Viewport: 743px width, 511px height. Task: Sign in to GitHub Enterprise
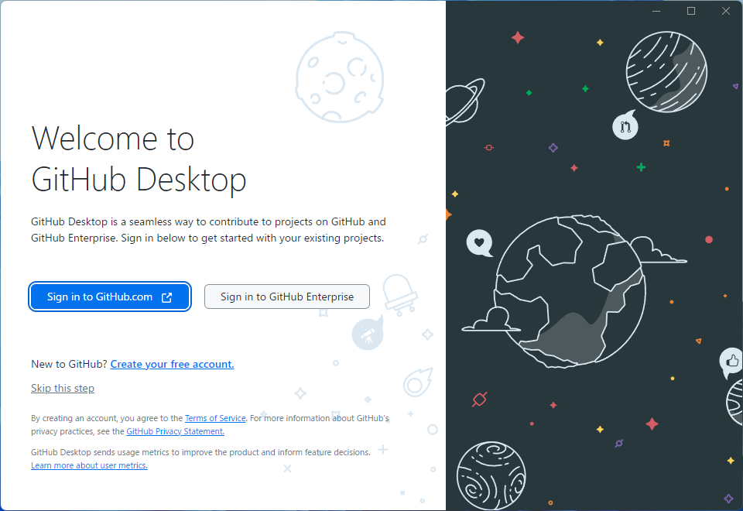[286, 297]
